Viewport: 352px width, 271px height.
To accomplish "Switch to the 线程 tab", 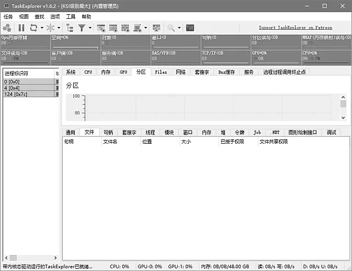I will coord(150,132).
